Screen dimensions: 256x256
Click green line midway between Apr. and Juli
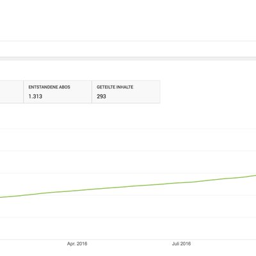[x=129, y=187]
